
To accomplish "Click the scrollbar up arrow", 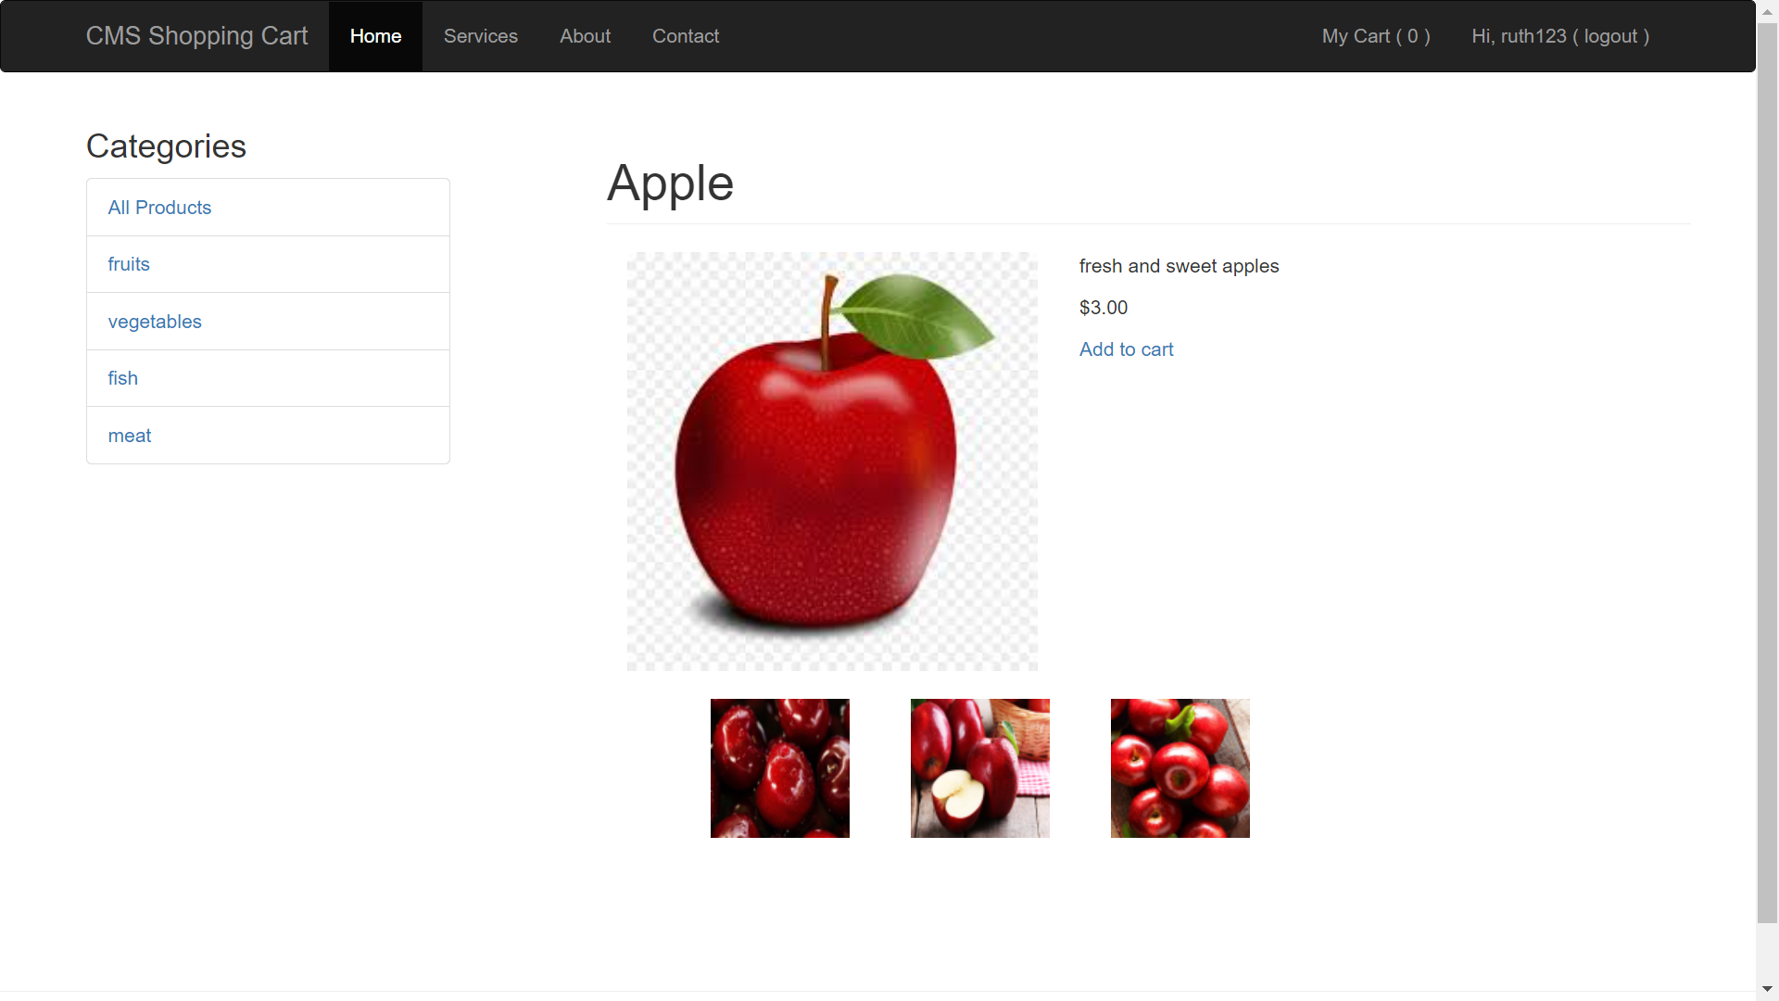I will click(1767, 12).
